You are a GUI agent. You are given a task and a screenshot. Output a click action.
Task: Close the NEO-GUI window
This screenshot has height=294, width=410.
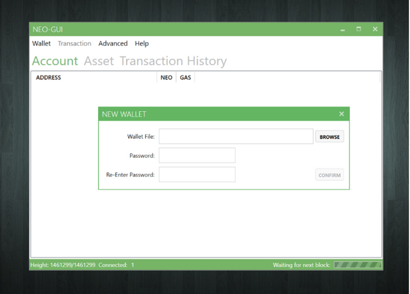tap(375, 29)
